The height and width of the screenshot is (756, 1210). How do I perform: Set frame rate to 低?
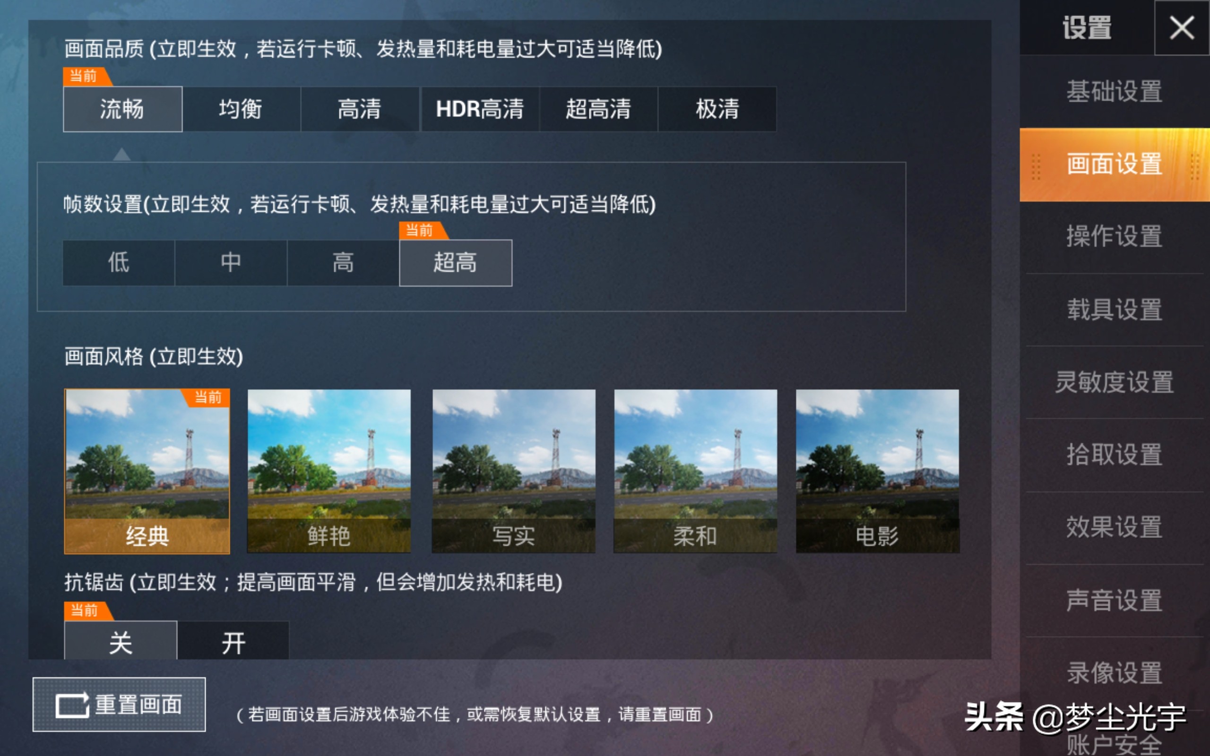(119, 263)
